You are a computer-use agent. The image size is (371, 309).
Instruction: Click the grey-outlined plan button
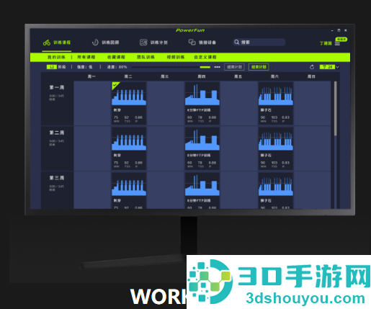(234, 67)
